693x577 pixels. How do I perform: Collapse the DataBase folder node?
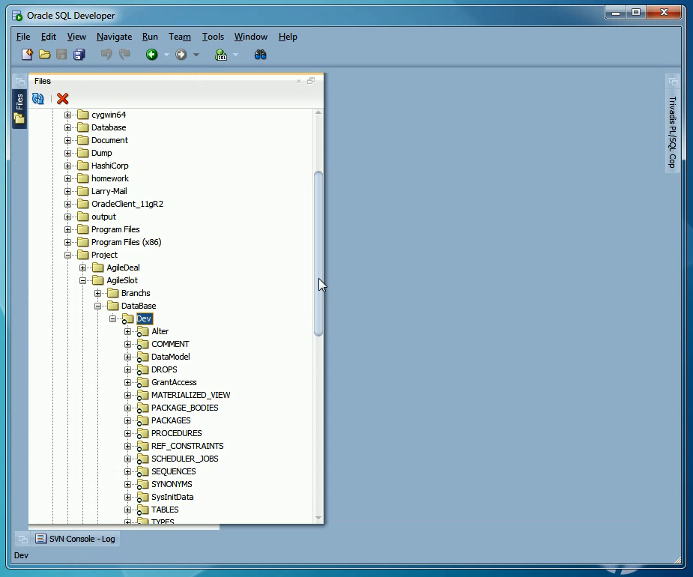pyautogui.click(x=97, y=306)
